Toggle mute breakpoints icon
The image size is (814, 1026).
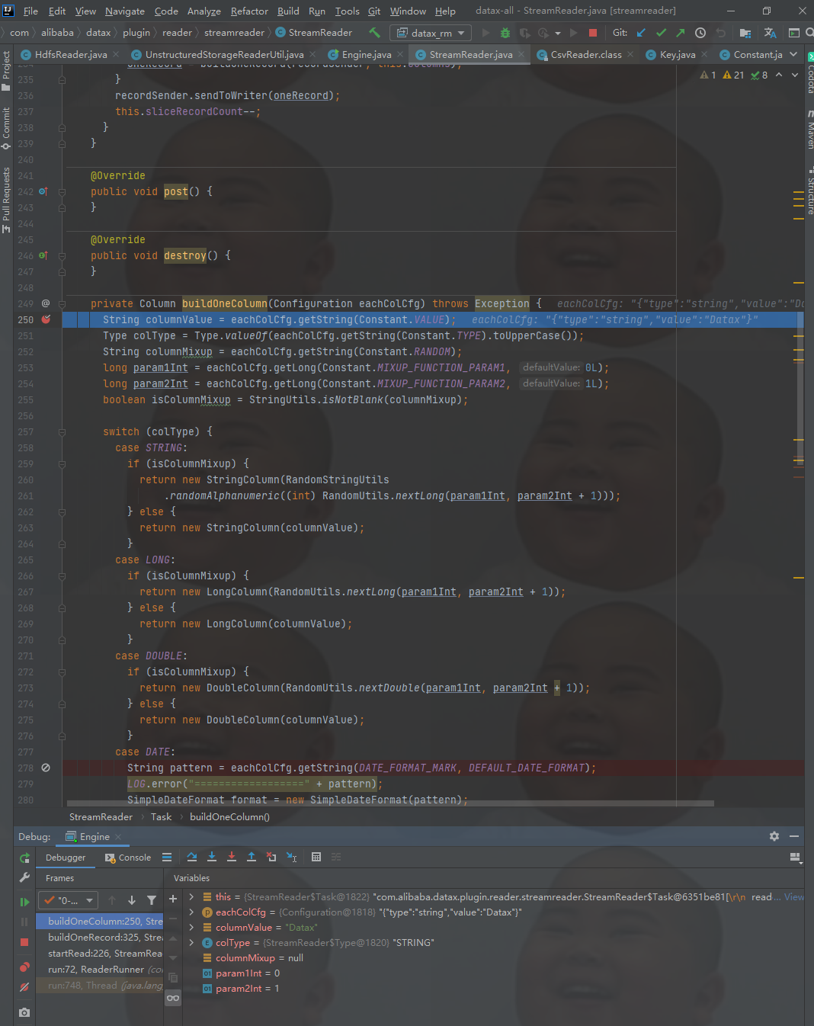(24, 986)
